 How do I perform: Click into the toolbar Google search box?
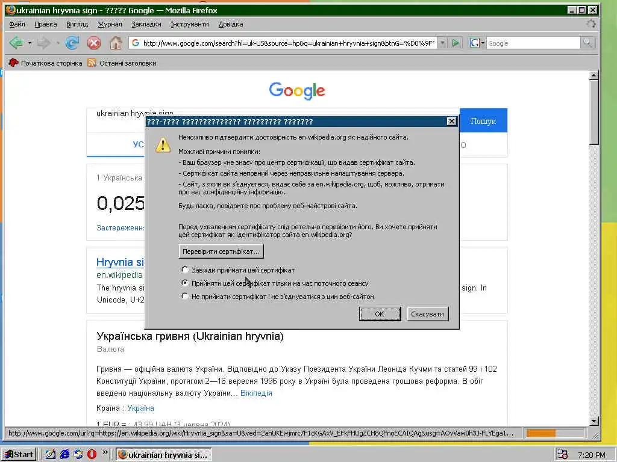533,43
